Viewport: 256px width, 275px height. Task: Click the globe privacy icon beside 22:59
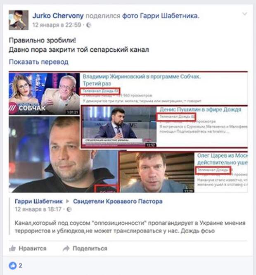pyautogui.click(x=89, y=25)
